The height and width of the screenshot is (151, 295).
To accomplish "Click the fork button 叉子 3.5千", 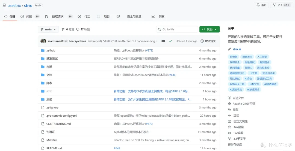I will click(281, 5).
